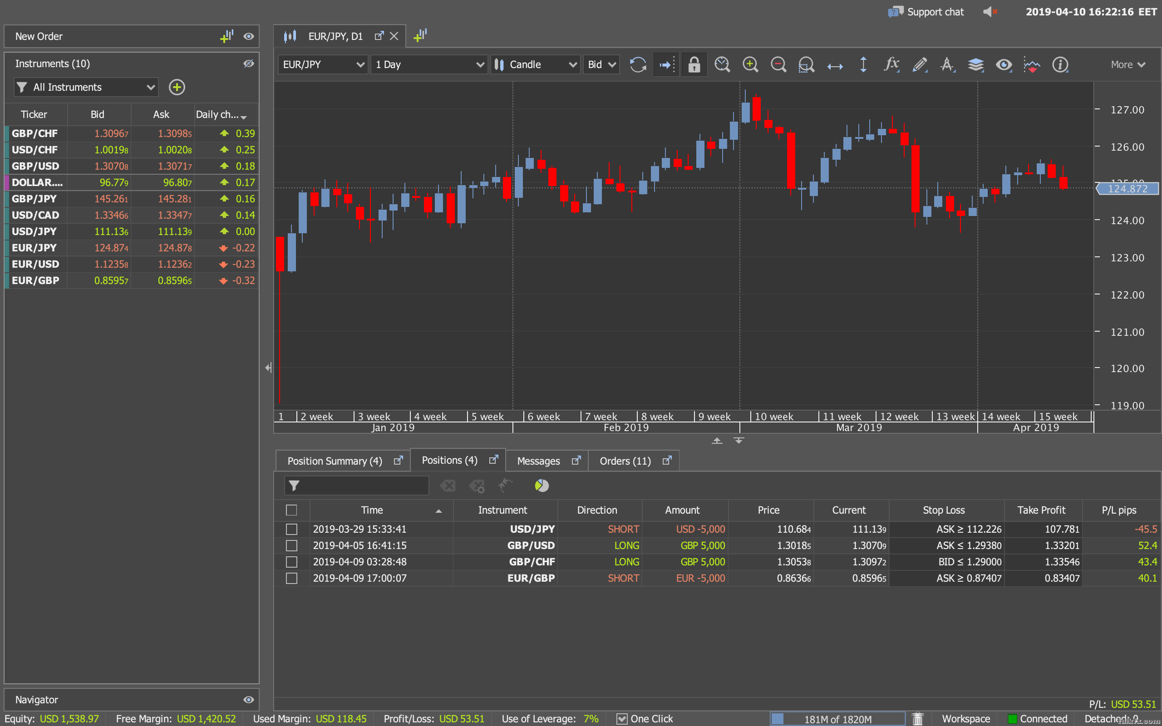
Task: Open the EUR/JPY instrument dropdown
Action: (x=323, y=64)
